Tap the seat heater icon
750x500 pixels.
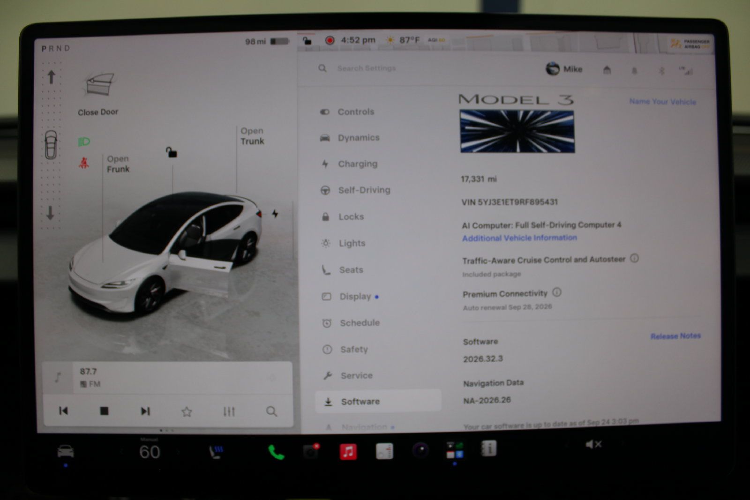[216, 452]
